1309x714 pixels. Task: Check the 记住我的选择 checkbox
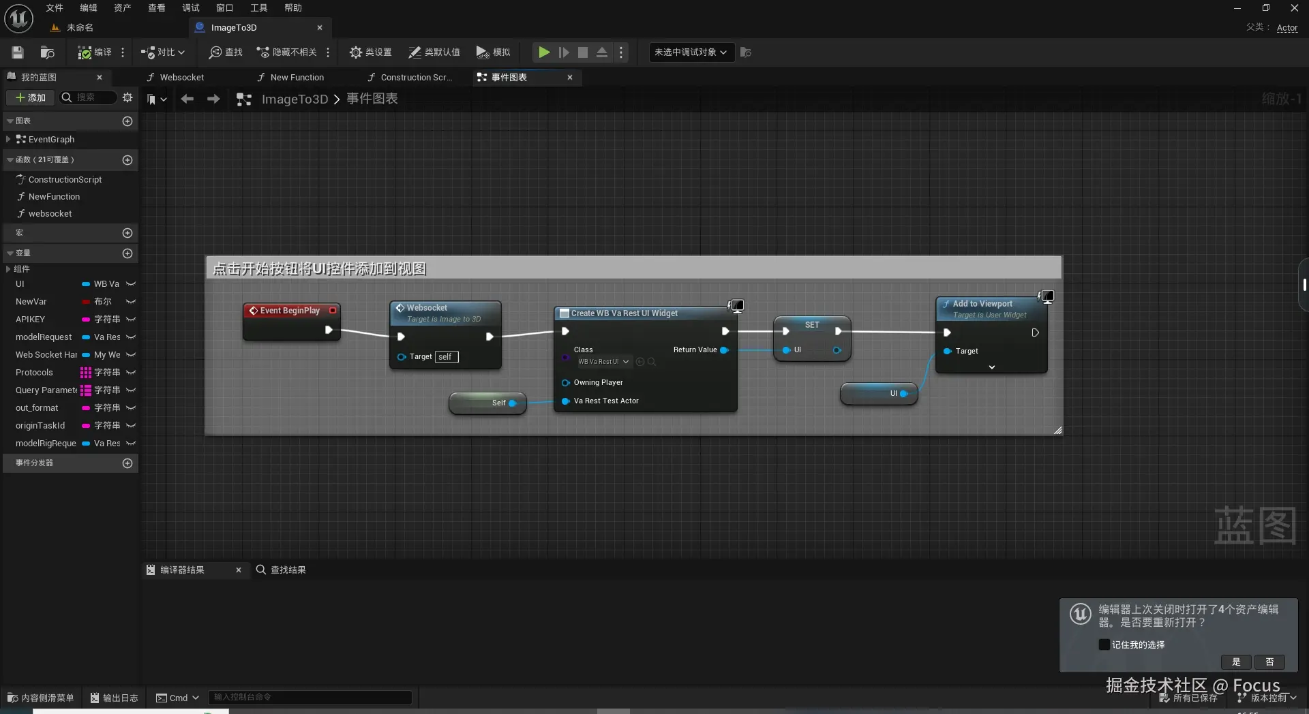click(x=1104, y=645)
